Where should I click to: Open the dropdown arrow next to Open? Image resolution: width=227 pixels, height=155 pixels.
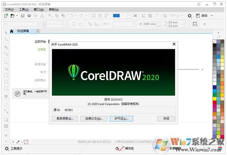[17, 16]
